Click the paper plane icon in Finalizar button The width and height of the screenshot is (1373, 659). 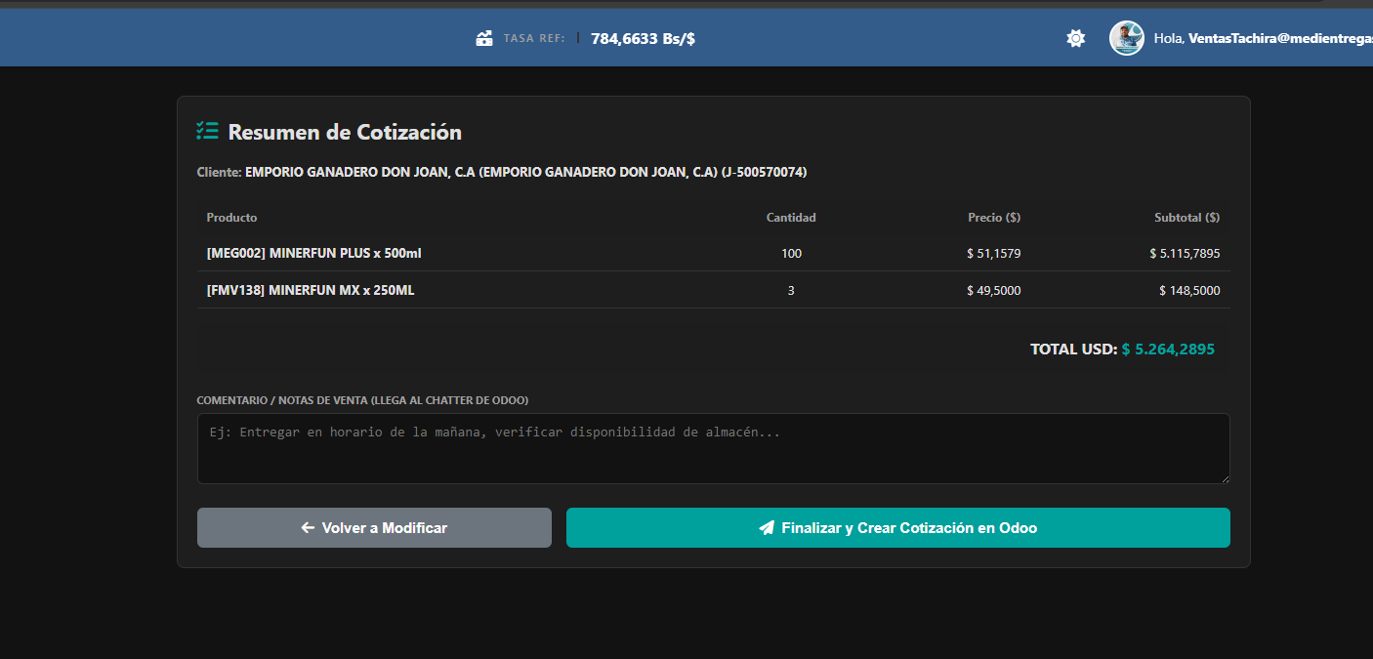tap(767, 527)
